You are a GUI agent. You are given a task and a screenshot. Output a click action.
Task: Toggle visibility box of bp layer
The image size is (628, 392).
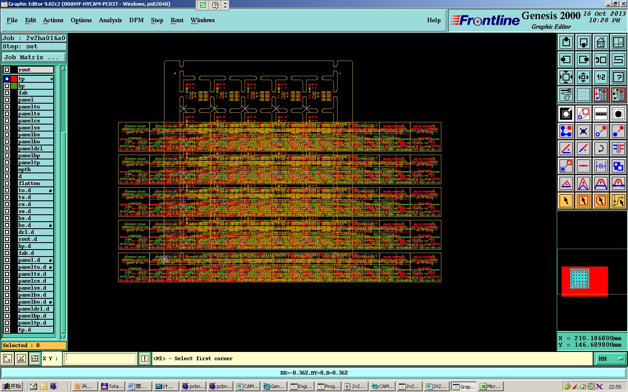click(x=7, y=86)
